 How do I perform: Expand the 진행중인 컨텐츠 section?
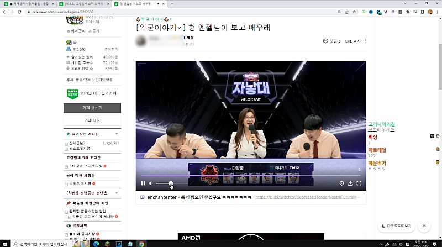click(117, 193)
